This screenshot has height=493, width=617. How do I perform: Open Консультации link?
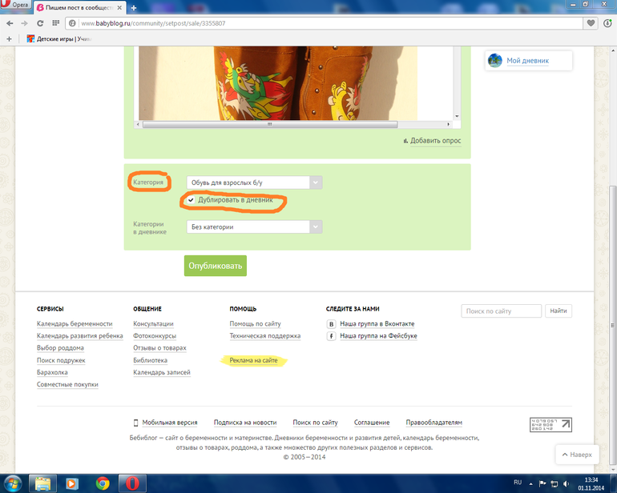(x=153, y=323)
